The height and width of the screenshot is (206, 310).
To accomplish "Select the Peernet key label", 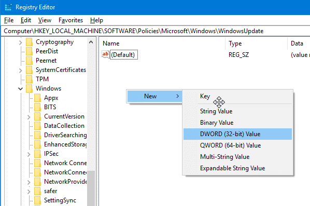I will (x=46, y=61).
